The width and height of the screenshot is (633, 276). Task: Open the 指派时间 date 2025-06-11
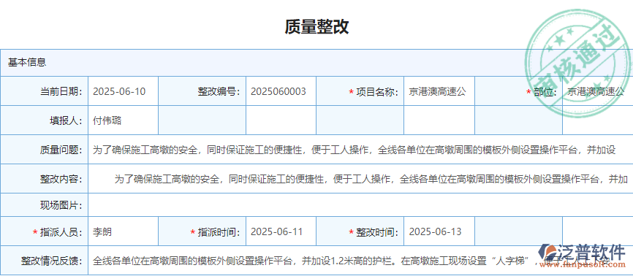(281, 231)
